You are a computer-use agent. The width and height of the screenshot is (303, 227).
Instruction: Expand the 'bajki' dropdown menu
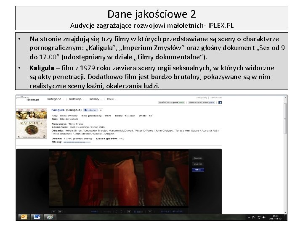(112, 99)
